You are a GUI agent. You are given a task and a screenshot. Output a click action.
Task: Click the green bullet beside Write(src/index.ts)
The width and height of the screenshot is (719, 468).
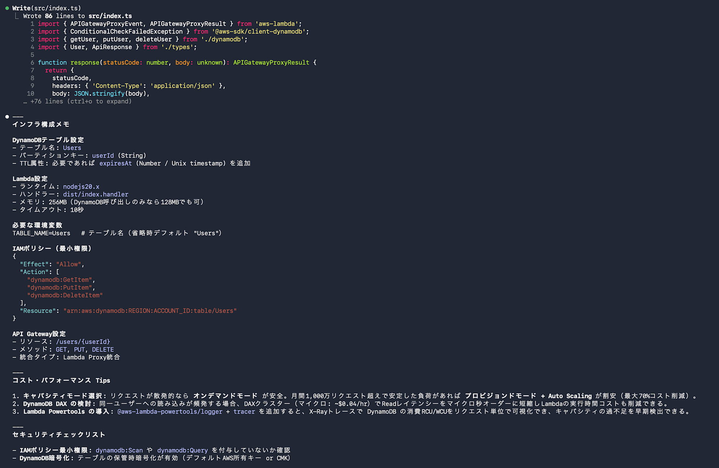point(7,8)
